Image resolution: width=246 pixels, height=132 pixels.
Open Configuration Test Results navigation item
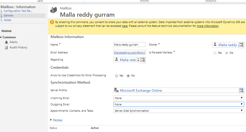[x=18, y=11]
